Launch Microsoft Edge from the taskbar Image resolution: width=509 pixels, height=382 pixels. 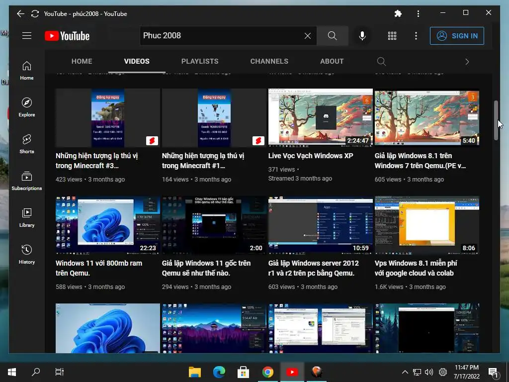219,372
